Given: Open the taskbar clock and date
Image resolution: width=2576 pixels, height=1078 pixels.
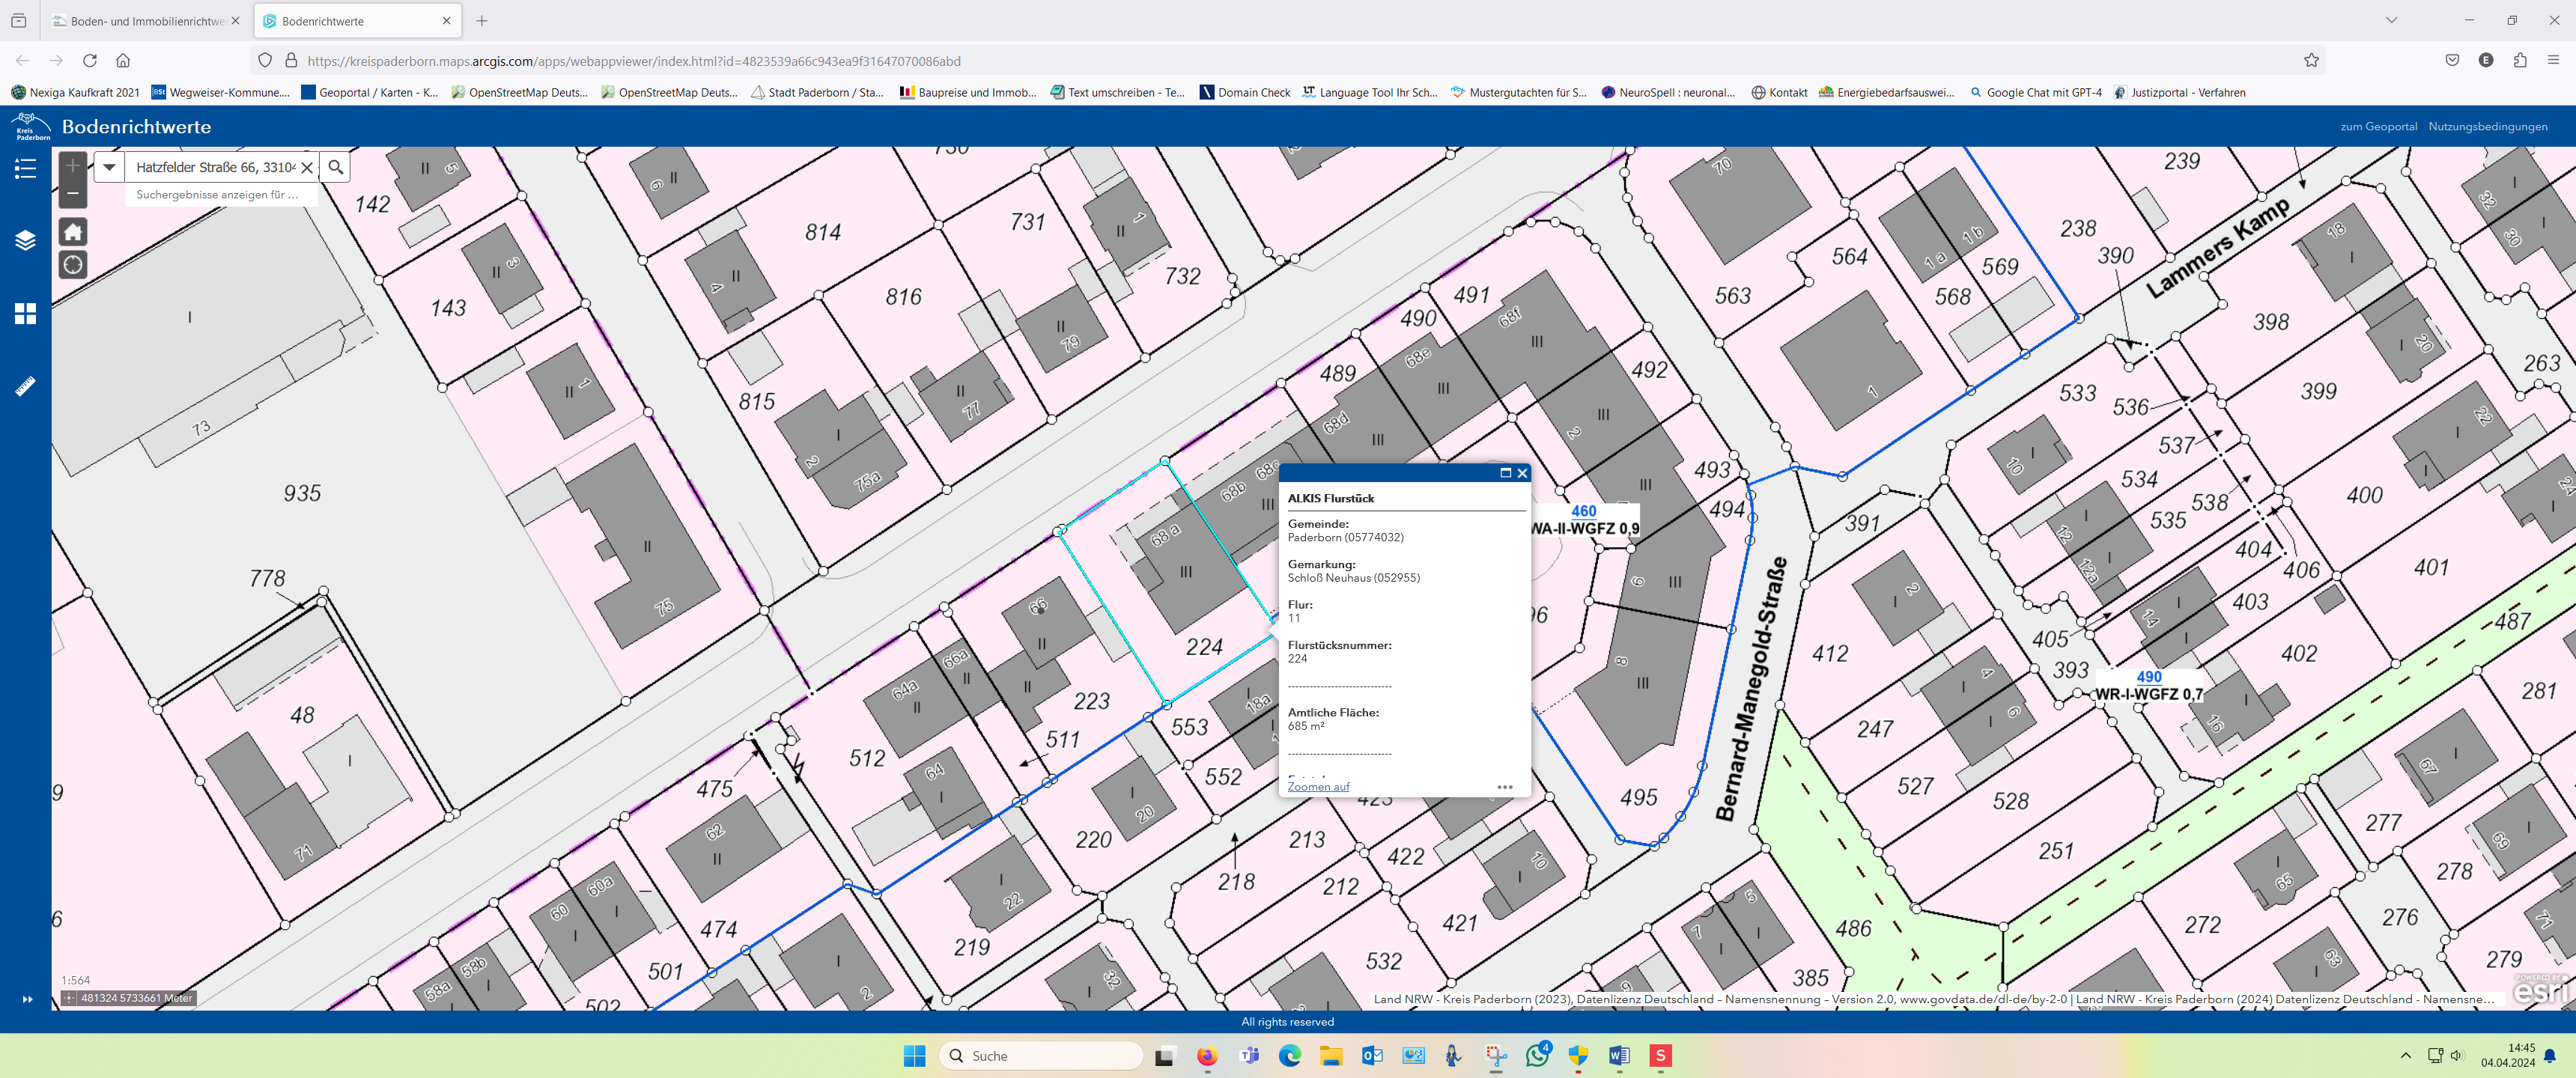Looking at the screenshot, I should tap(2508, 1055).
